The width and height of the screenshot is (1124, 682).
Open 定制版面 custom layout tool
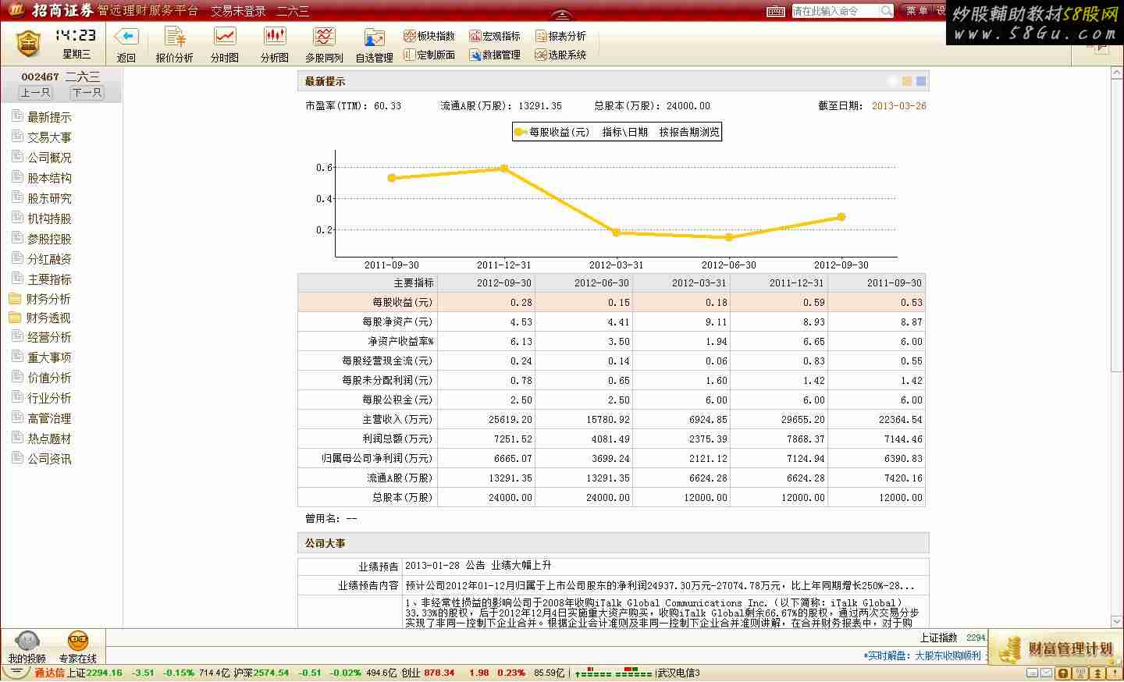pos(429,55)
